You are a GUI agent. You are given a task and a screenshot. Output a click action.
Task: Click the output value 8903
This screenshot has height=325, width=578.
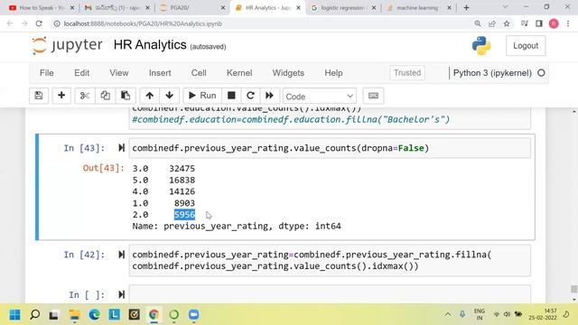click(184, 203)
